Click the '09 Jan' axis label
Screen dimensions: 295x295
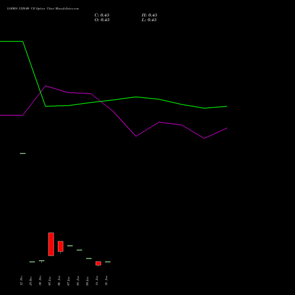click(x=87, y=281)
